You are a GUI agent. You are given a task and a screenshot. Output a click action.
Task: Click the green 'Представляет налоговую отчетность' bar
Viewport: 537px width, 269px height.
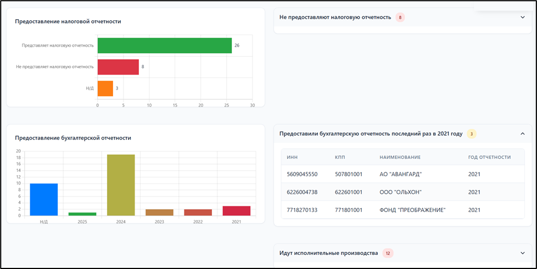tap(164, 46)
